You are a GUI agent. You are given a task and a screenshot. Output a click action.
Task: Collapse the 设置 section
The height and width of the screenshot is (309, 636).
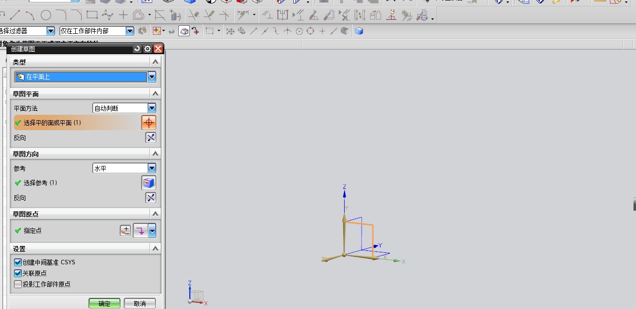[x=155, y=248]
